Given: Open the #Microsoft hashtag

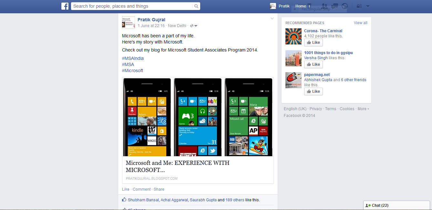Looking at the screenshot, I should pos(132,71).
